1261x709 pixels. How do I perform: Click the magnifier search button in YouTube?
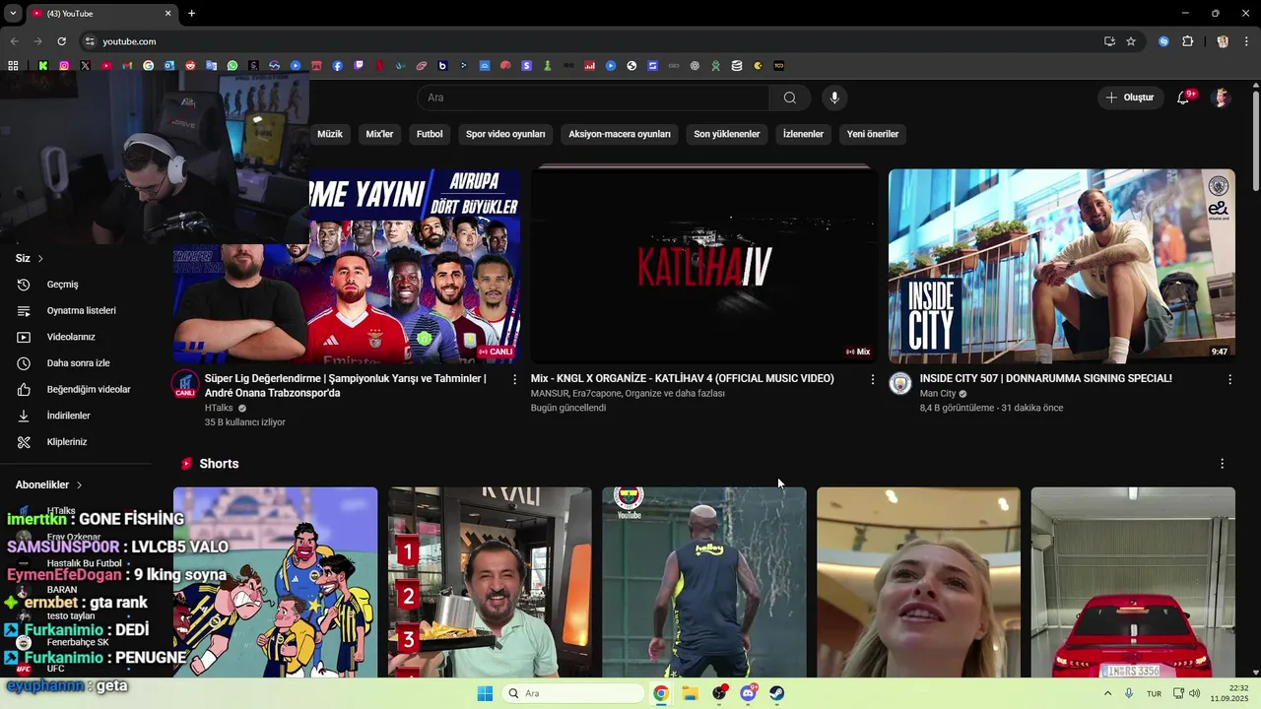[789, 97]
